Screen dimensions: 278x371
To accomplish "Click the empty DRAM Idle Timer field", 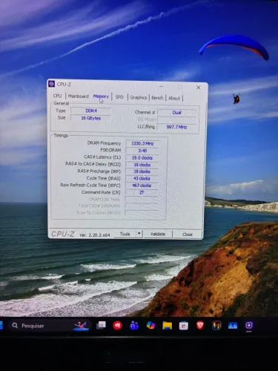I will (x=142, y=199).
